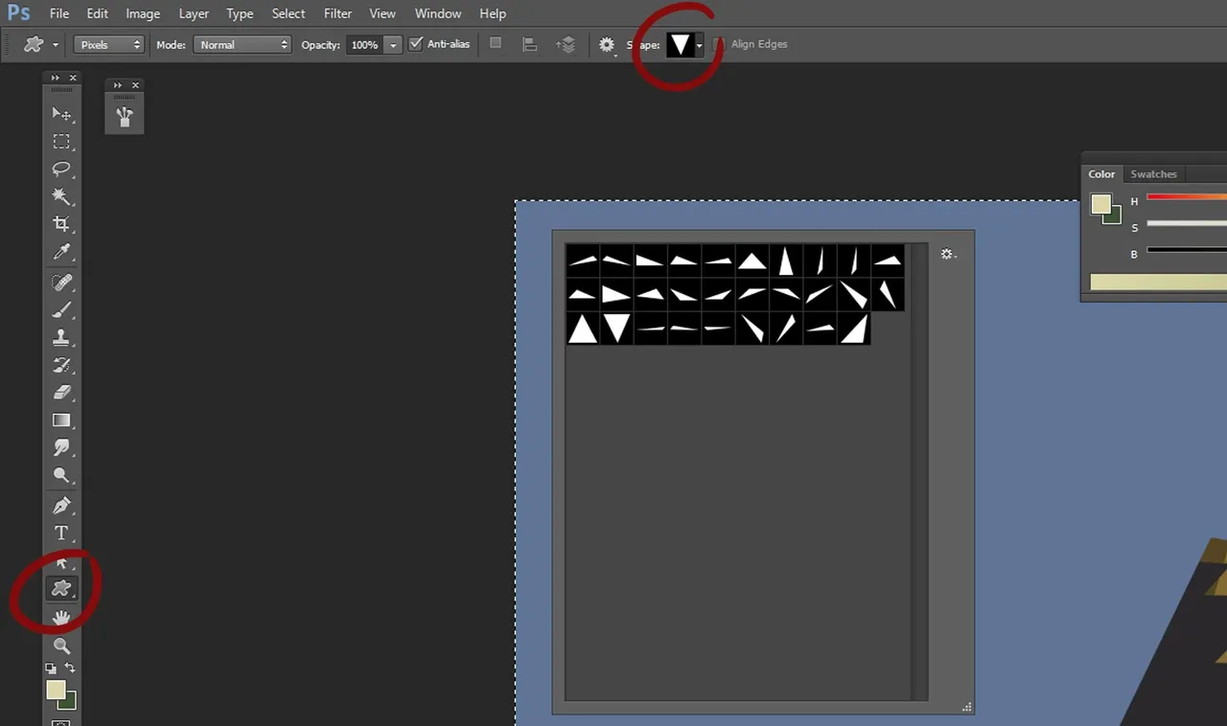Select the Path Selection arrow tool
This screenshot has height=726, width=1227.
61,562
